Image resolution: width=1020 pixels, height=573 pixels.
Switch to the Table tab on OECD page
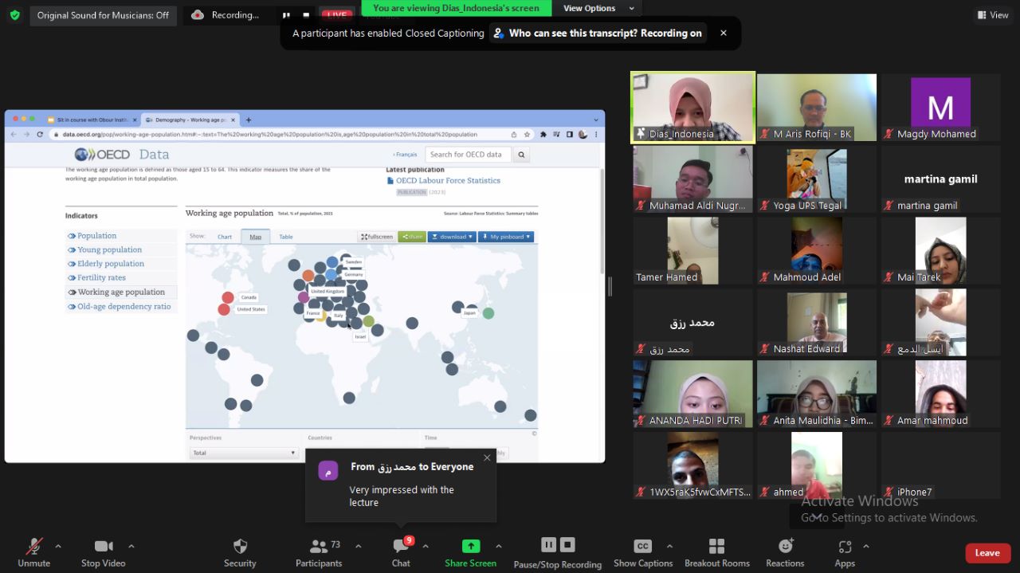(x=285, y=237)
